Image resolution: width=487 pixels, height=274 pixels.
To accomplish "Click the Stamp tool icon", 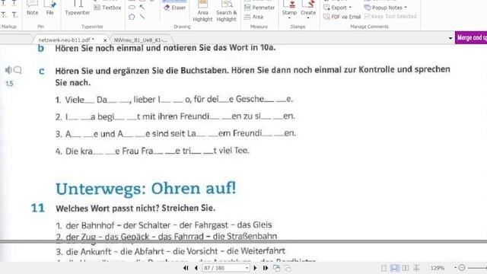I will click(x=289, y=8).
